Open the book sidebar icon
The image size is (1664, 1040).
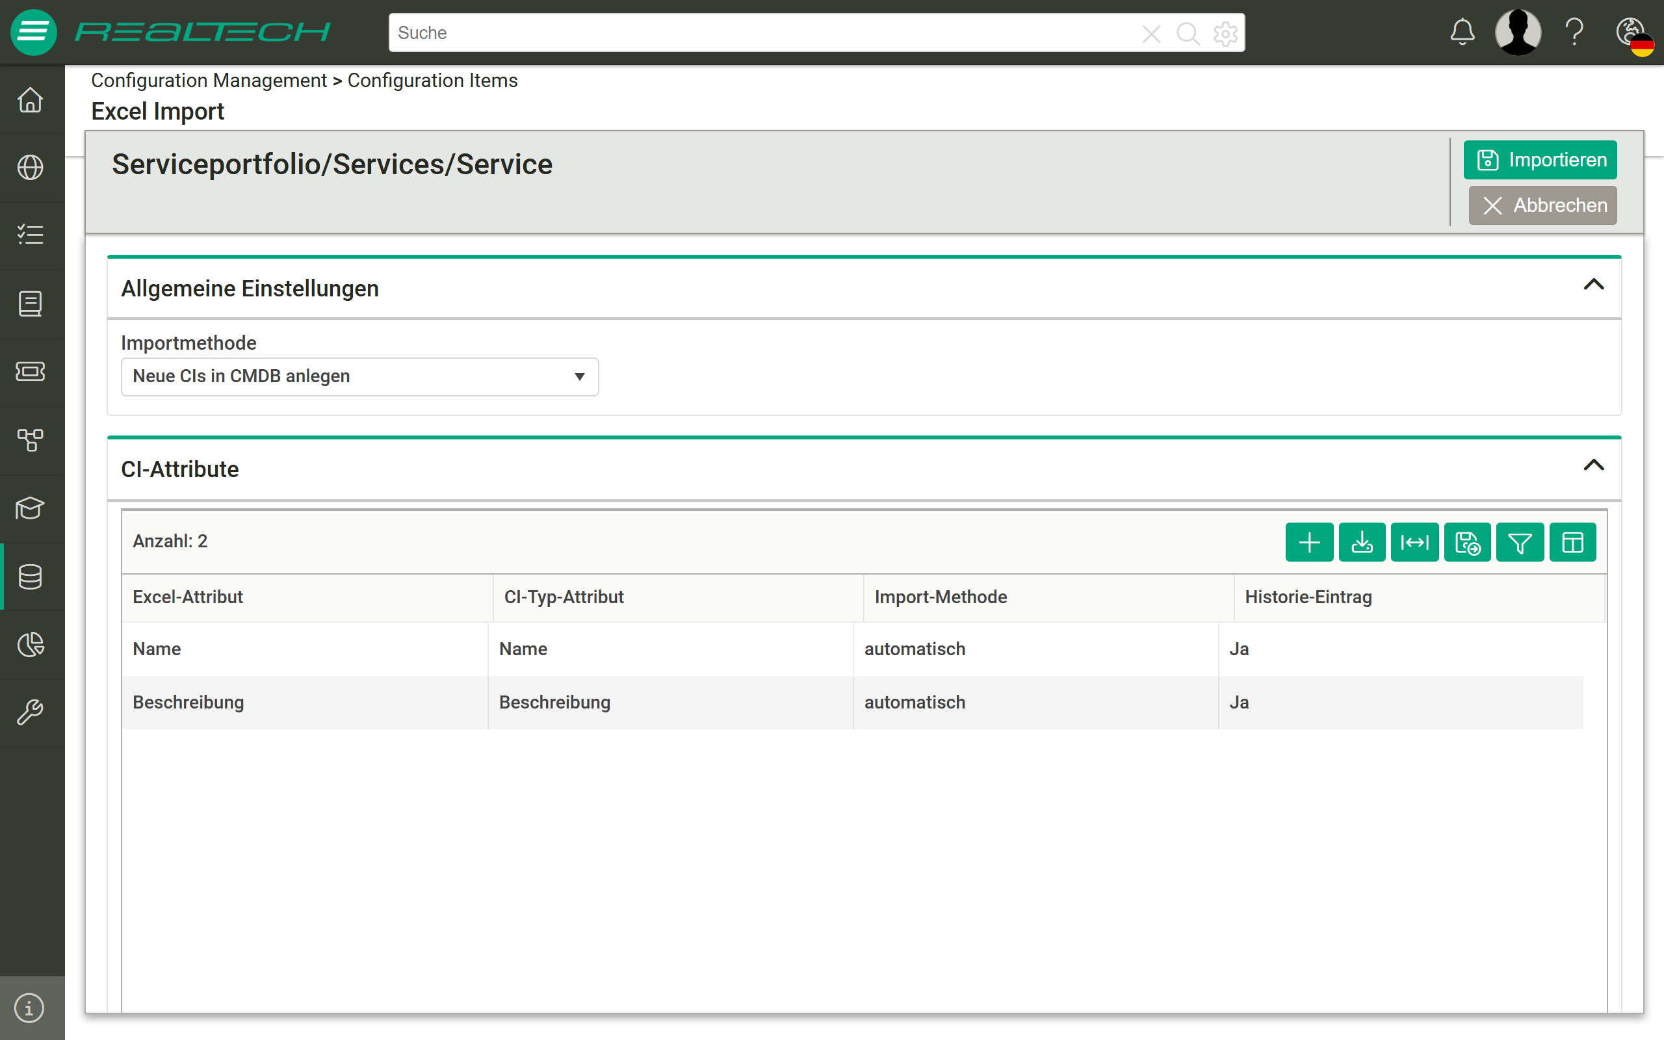[31, 304]
